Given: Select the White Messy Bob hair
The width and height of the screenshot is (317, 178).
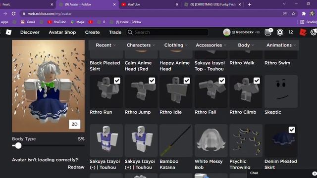Looking at the screenshot, I should [x=211, y=140].
